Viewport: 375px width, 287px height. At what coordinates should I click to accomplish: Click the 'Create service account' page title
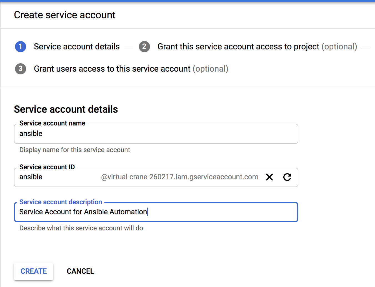65,15
